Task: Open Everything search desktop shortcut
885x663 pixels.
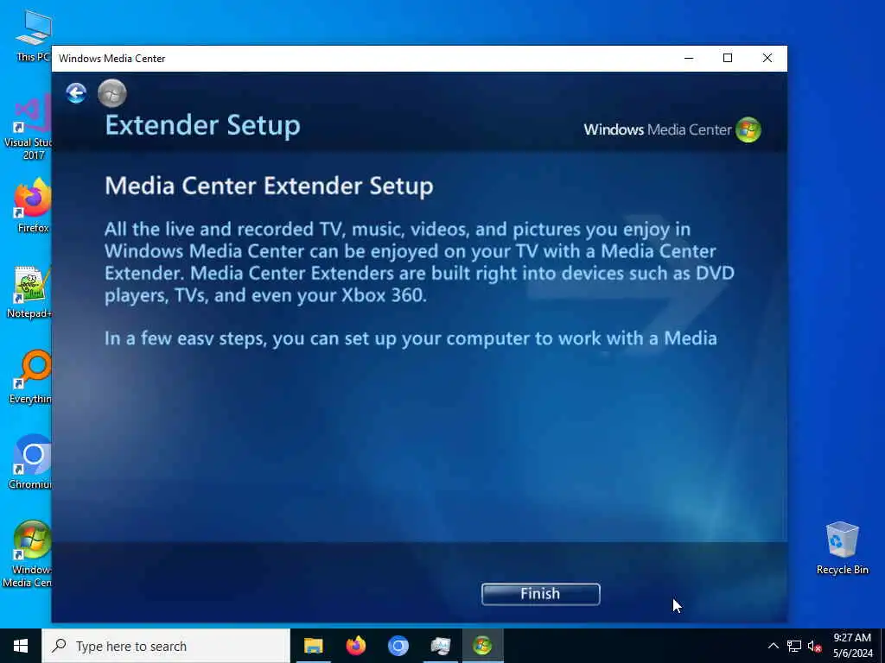Action: (x=30, y=376)
